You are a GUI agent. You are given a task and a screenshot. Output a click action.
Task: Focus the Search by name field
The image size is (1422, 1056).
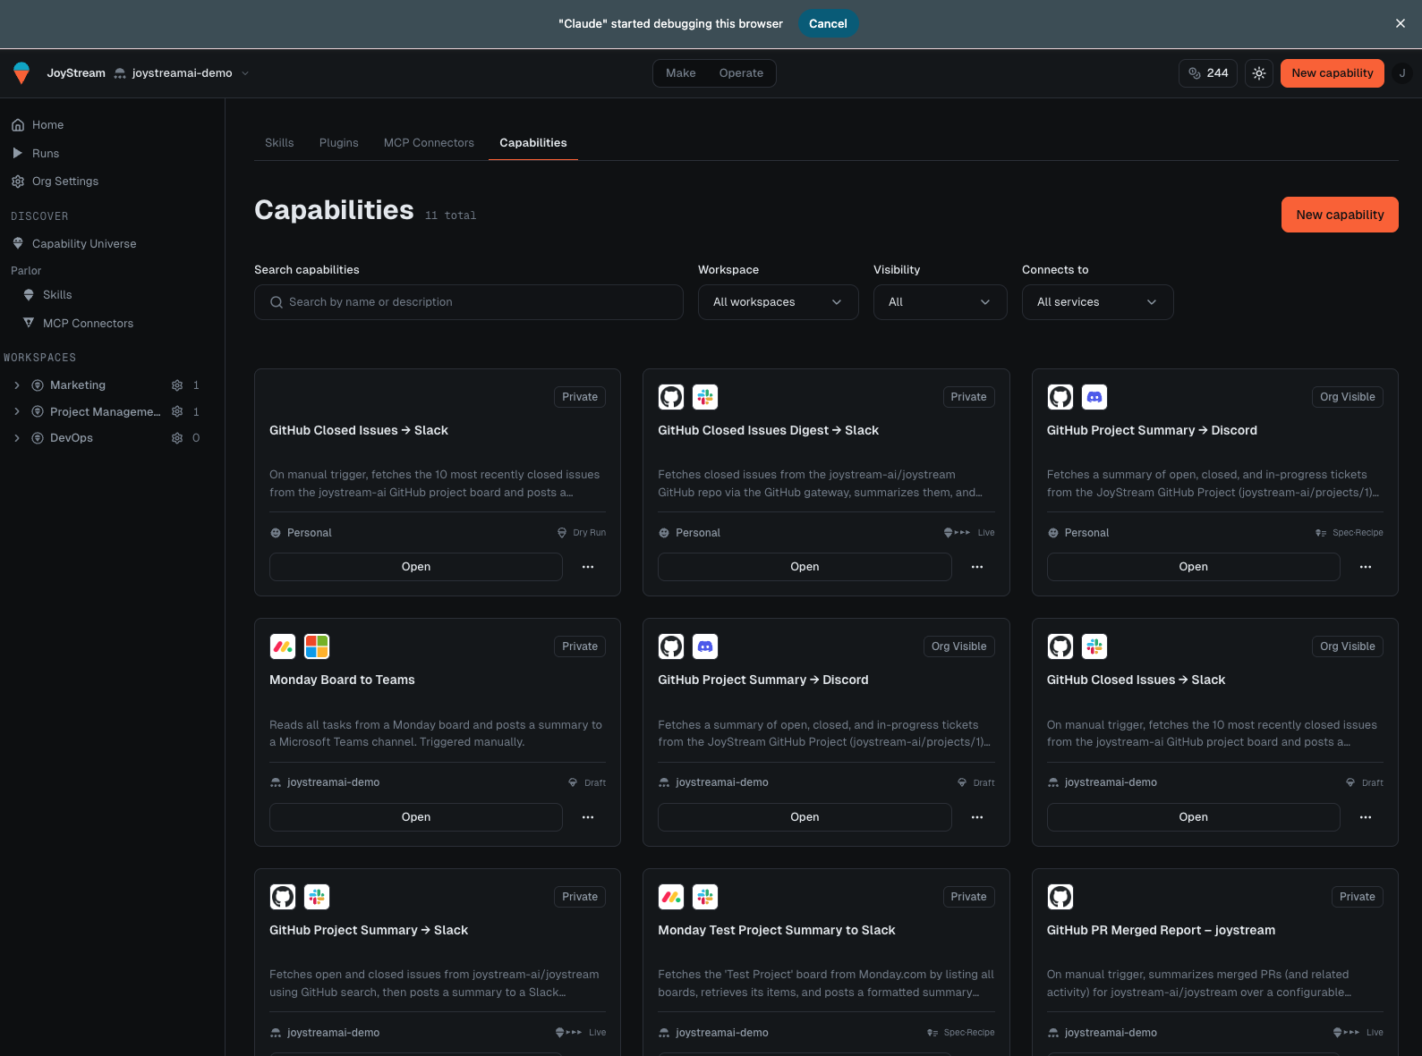[469, 302]
